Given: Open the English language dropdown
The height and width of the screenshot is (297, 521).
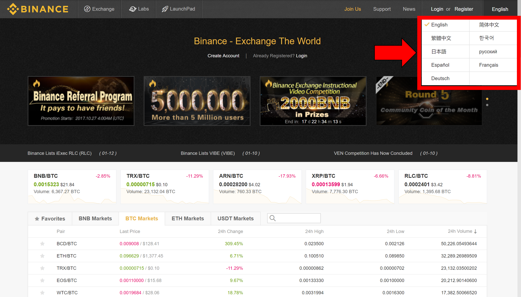Looking at the screenshot, I should pos(500,9).
